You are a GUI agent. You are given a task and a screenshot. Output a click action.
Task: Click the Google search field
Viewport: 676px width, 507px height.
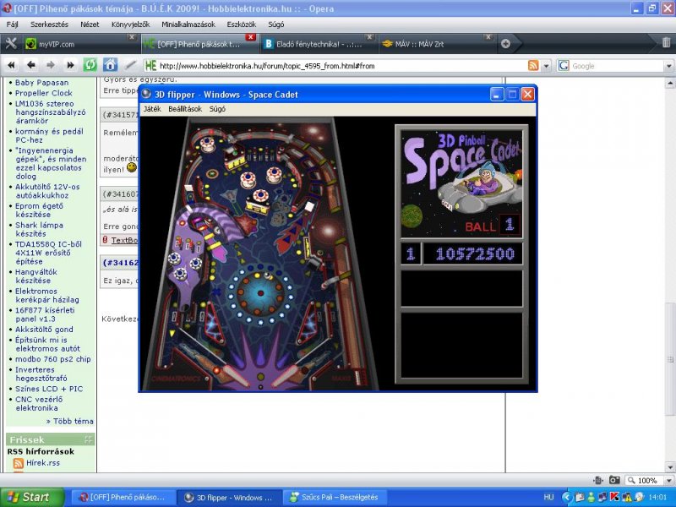617,66
